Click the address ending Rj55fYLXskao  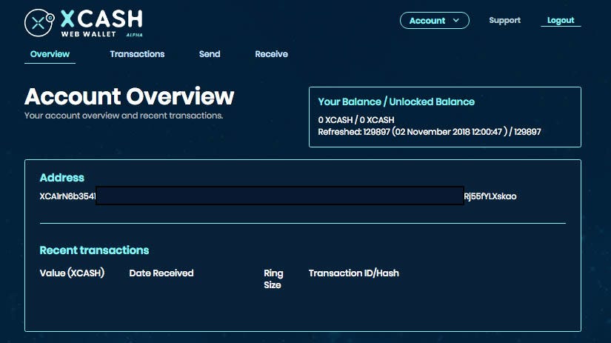click(x=490, y=196)
